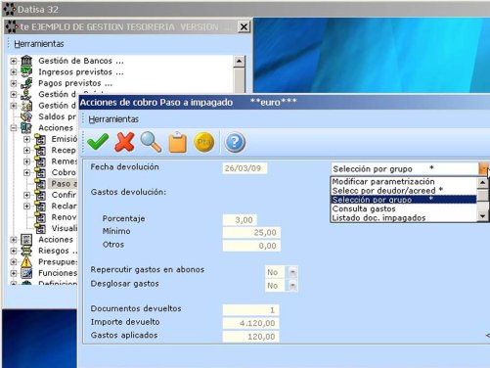Open Herramientas menu in tesorería window

tap(39, 44)
